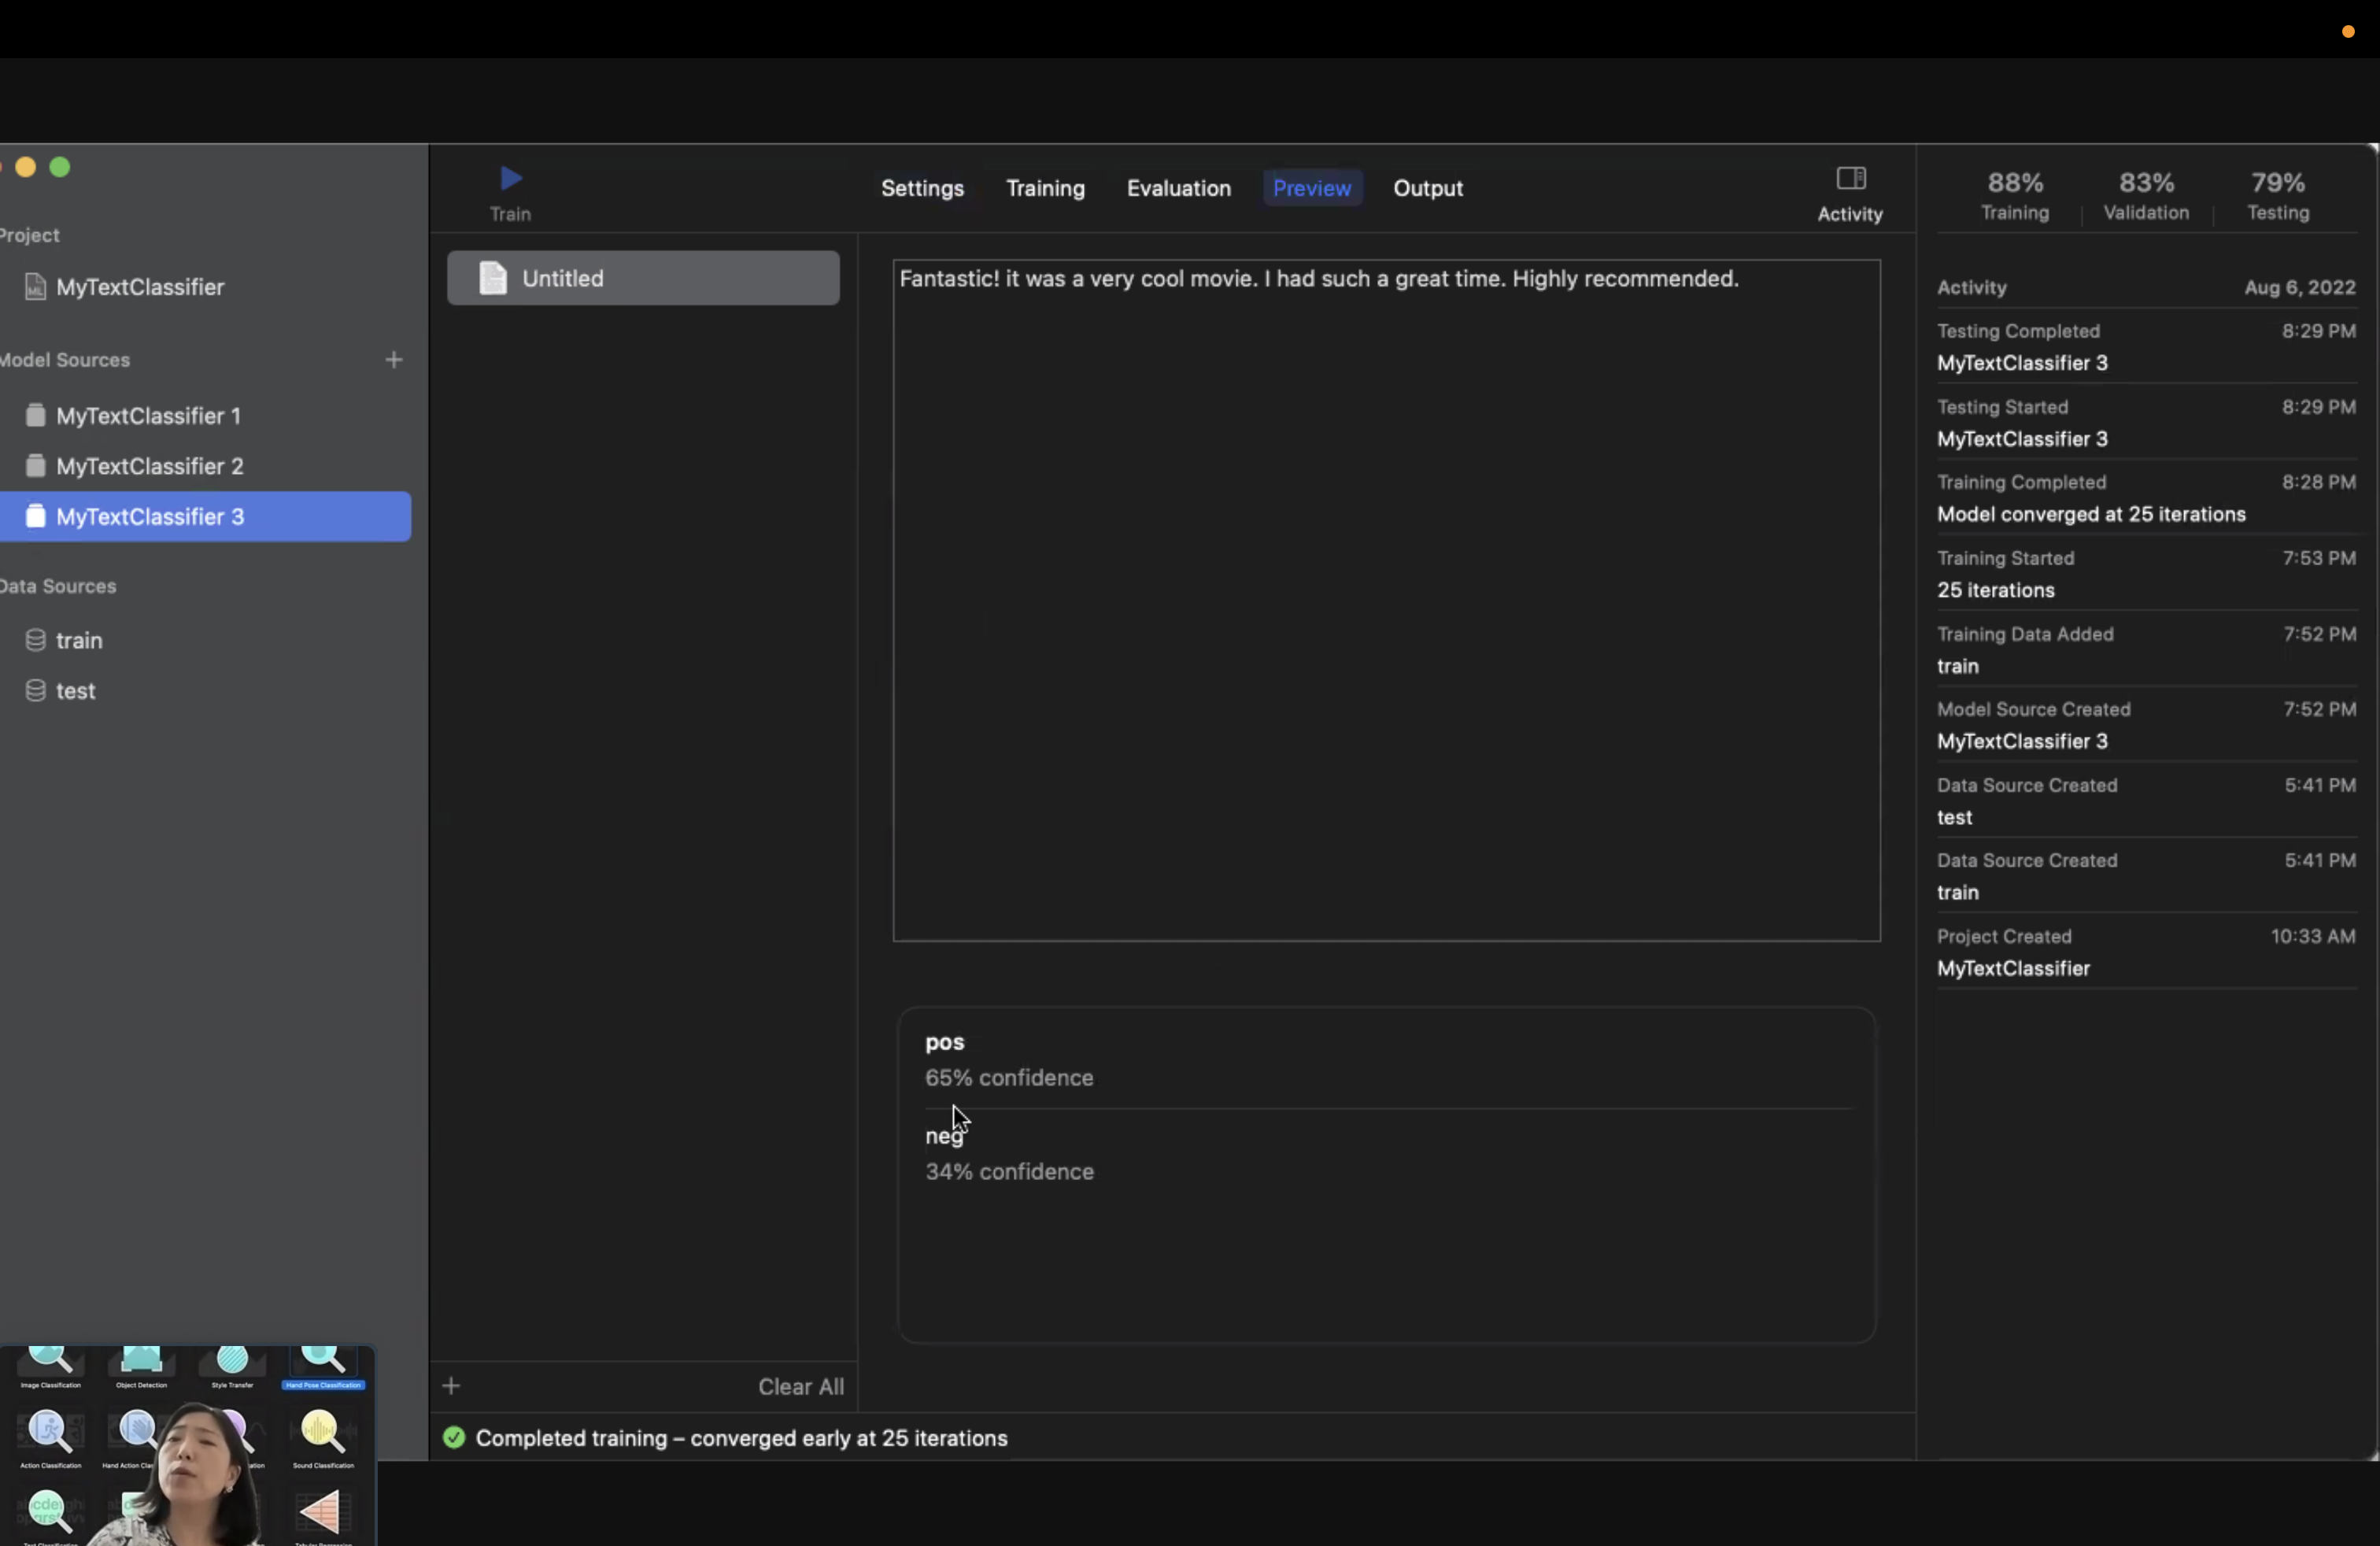Zoom window with the green button
The width and height of the screenshot is (2380, 1546).
coord(60,167)
